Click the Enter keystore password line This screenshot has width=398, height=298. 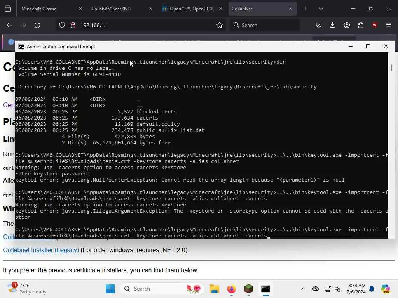tap(52, 174)
